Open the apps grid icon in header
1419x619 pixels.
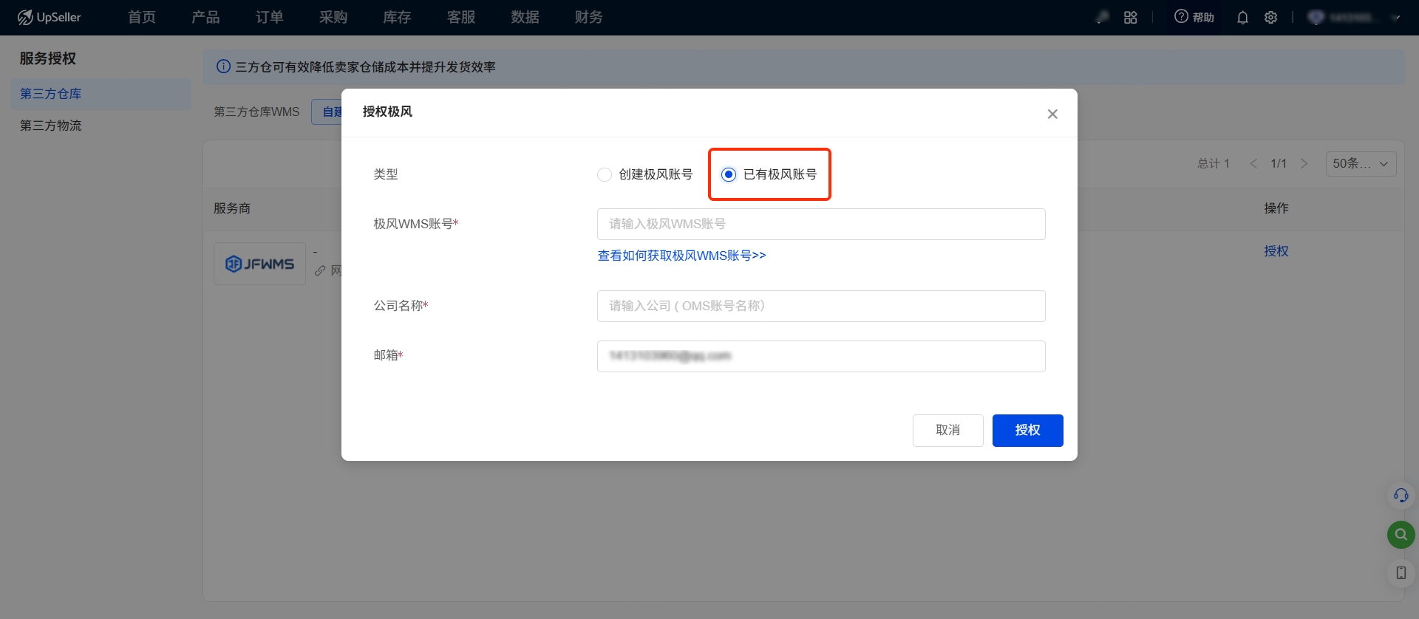[1130, 17]
